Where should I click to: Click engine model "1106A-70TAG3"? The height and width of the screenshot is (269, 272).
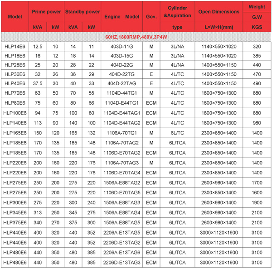(122, 163)
